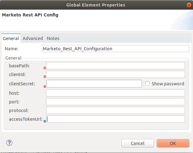The width and height of the screenshot is (193, 153).
Task: Click into the clientId input field
Action: (115, 74)
